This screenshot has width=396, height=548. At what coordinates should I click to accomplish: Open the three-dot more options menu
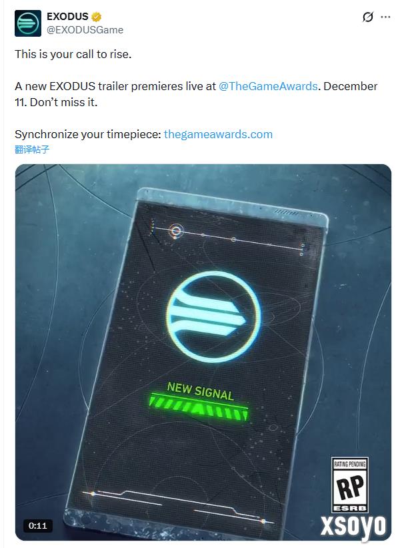pos(385,17)
